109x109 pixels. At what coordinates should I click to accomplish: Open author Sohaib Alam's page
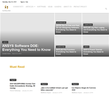click(6, 54)
